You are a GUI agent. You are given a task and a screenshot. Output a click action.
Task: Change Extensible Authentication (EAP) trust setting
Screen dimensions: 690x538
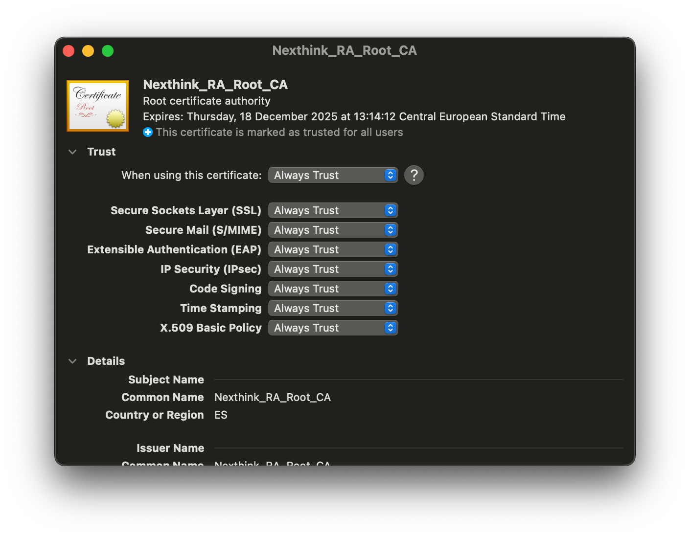(333, 249)
